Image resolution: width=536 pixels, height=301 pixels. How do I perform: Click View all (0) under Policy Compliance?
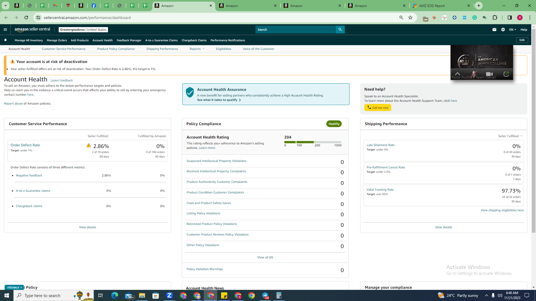pos(265,257)
